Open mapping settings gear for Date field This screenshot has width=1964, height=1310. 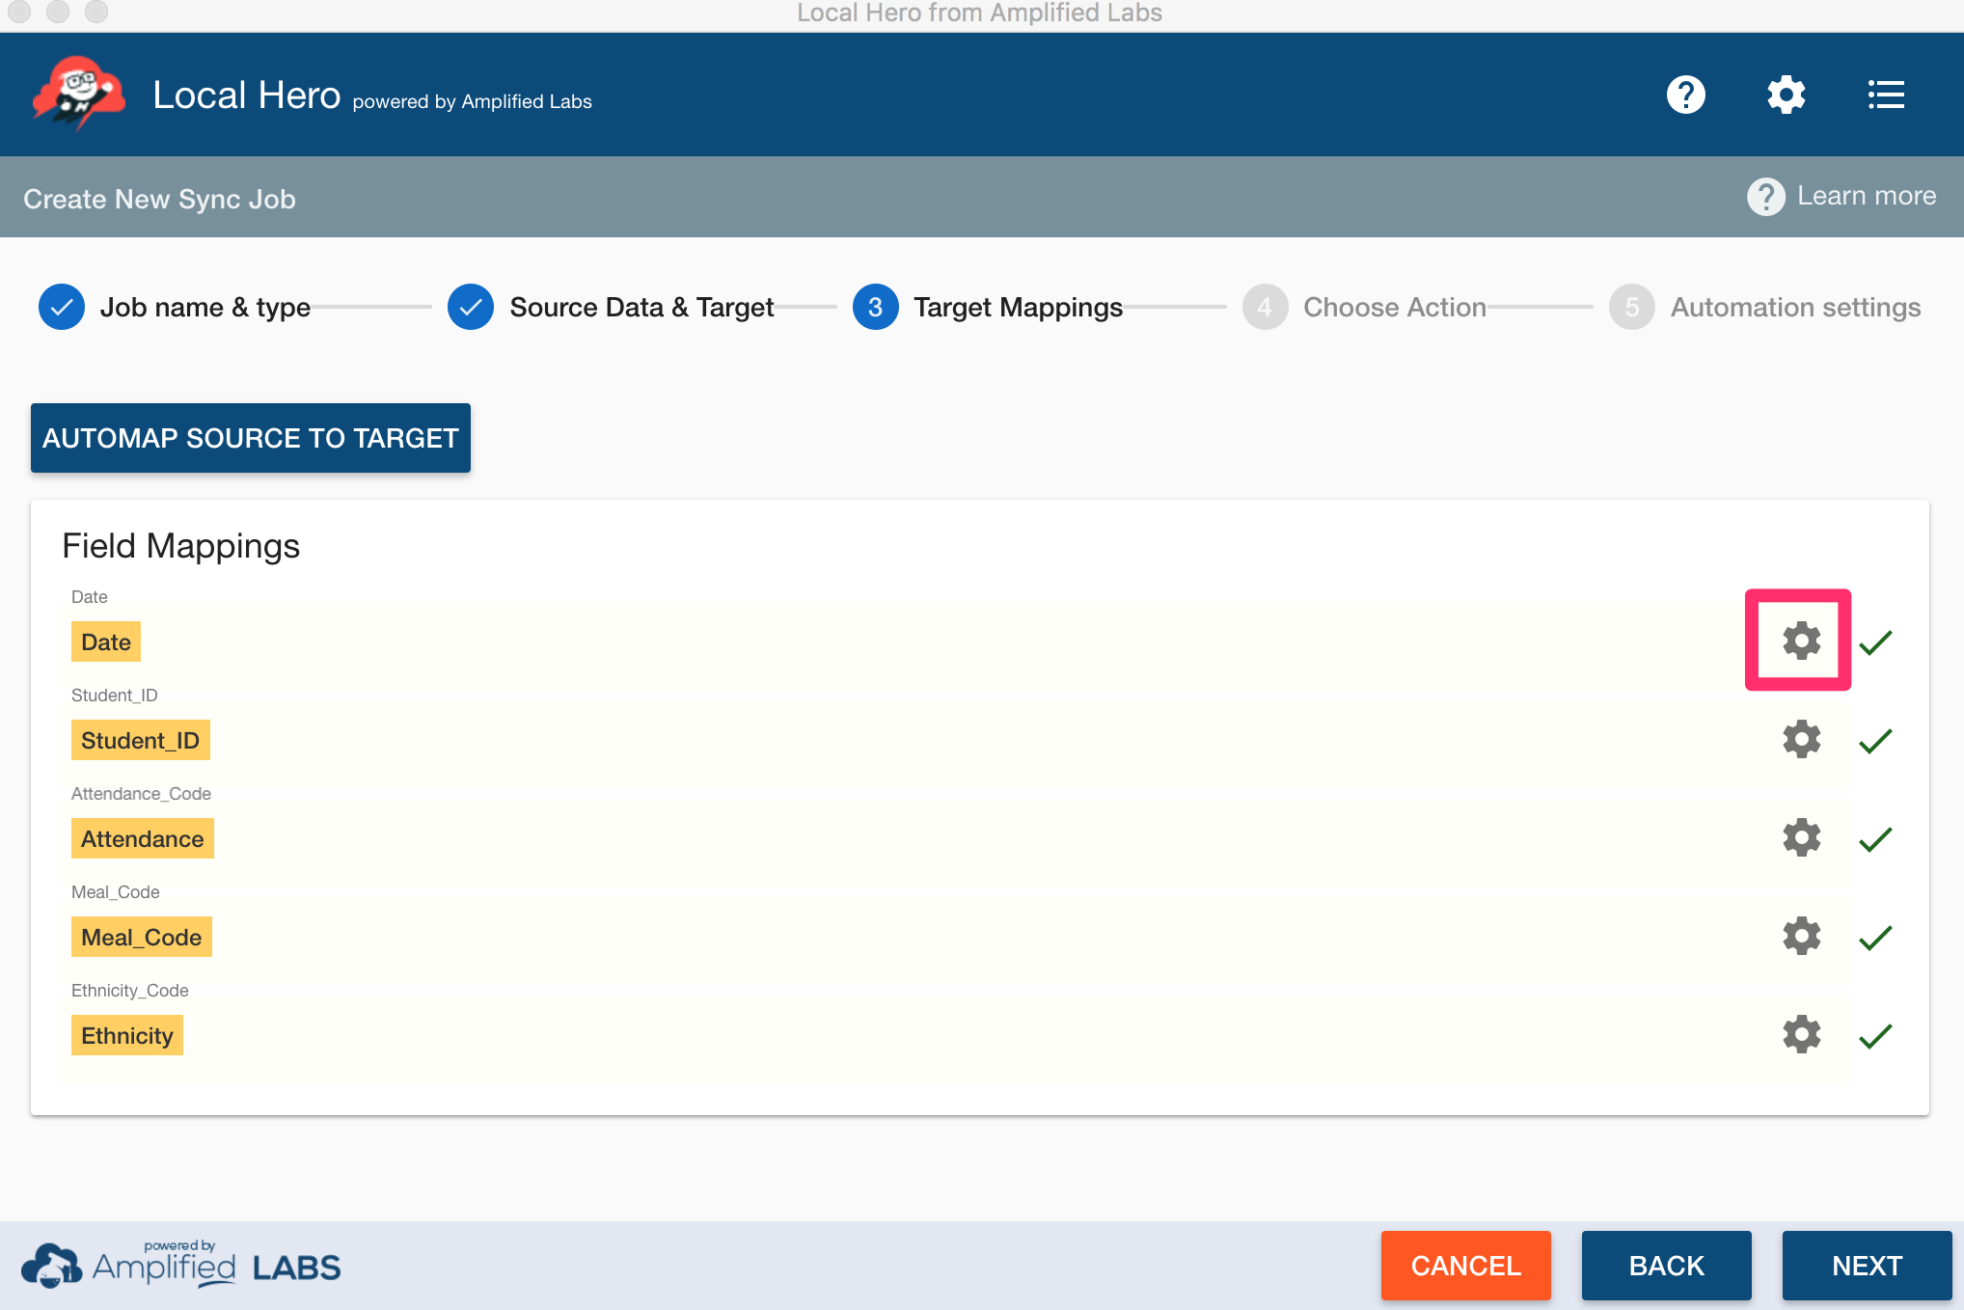tap(1801, 641)
